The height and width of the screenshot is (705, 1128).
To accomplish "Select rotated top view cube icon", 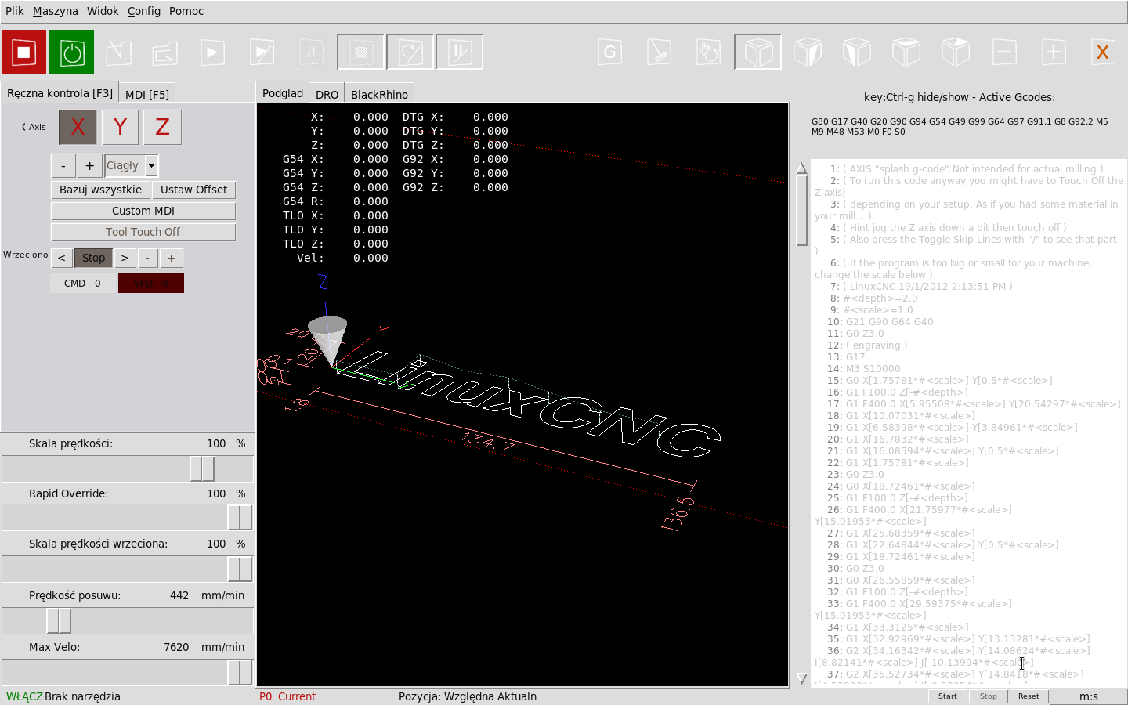I will (955, 52).
